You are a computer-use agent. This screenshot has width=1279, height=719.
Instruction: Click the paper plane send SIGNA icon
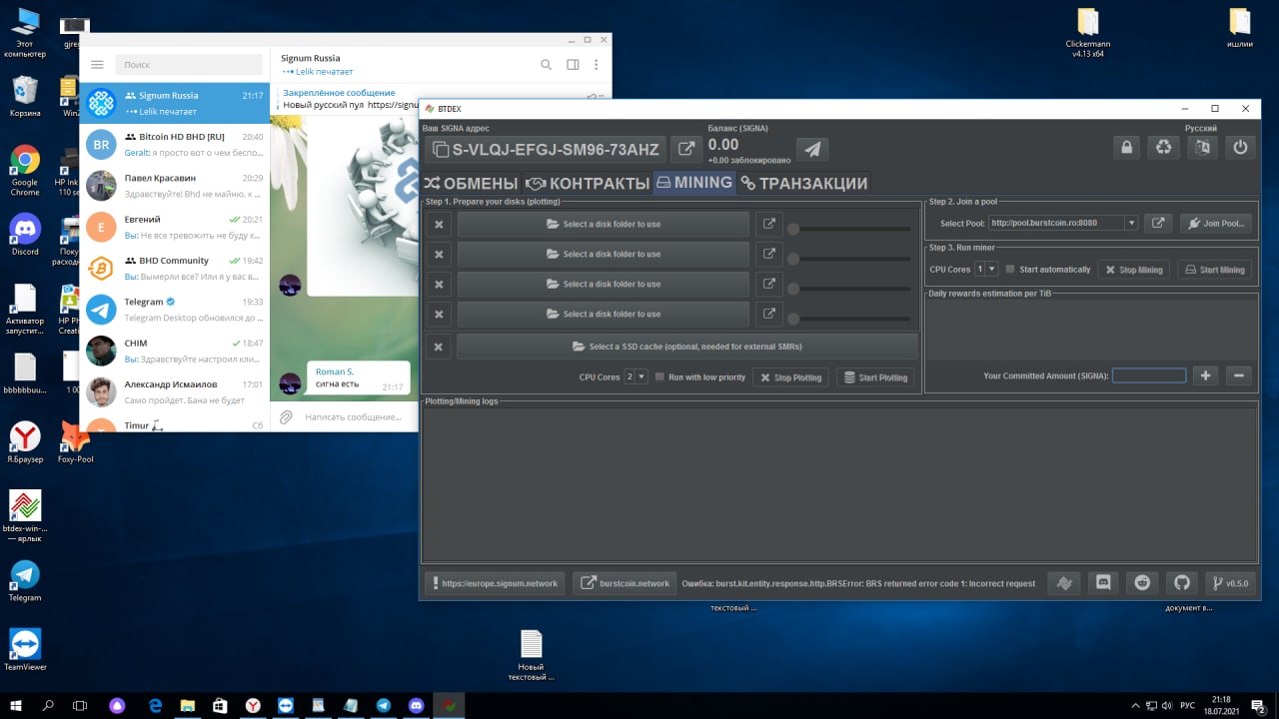pyautogui.click(x=813, y=150)
